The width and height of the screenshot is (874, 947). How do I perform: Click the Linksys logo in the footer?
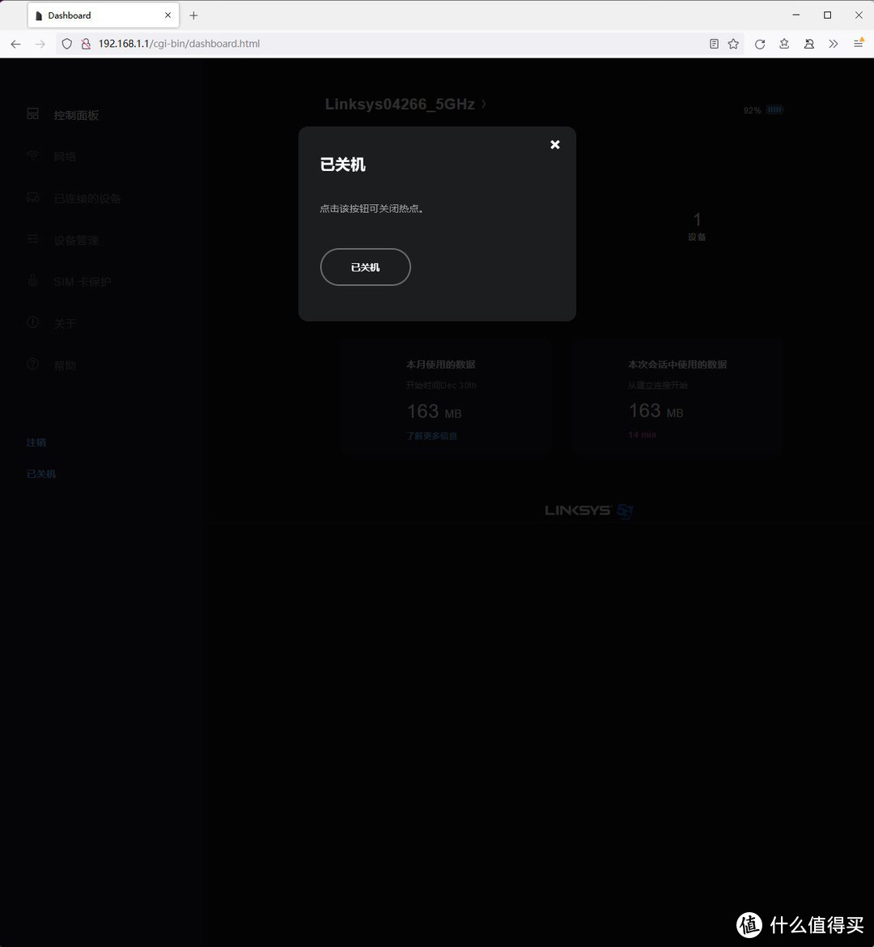(588, 511)
